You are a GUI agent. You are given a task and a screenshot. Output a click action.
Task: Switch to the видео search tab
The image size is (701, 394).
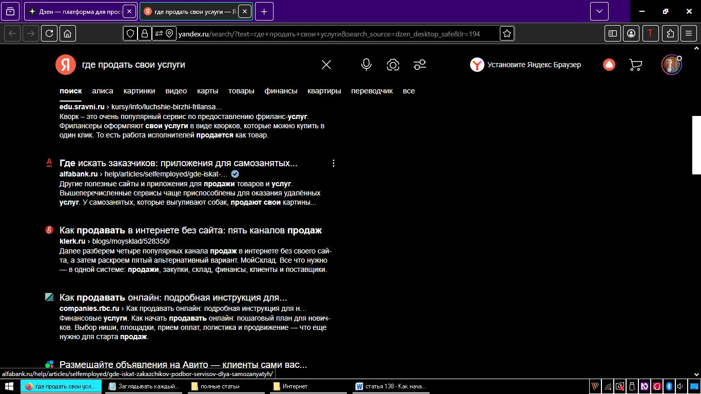pyautogui.click(x=176, y=91)
